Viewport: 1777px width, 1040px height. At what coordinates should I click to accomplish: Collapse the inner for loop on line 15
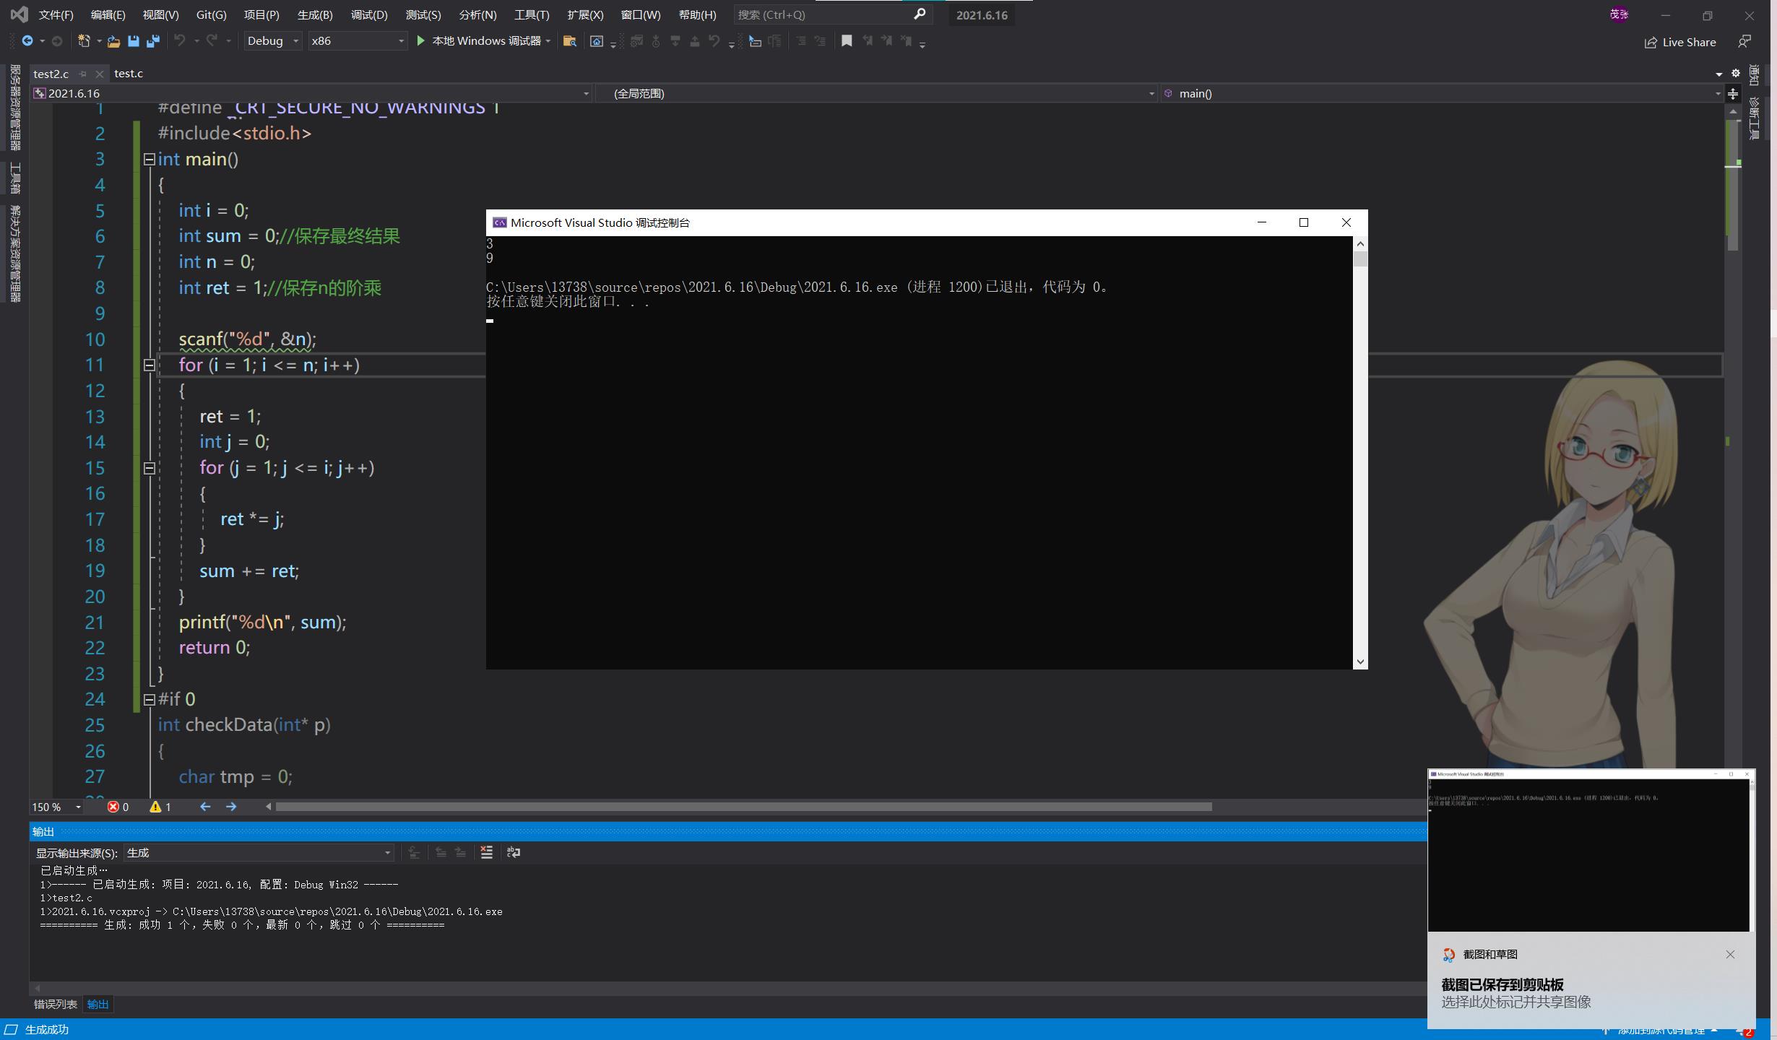coord(149,468)
